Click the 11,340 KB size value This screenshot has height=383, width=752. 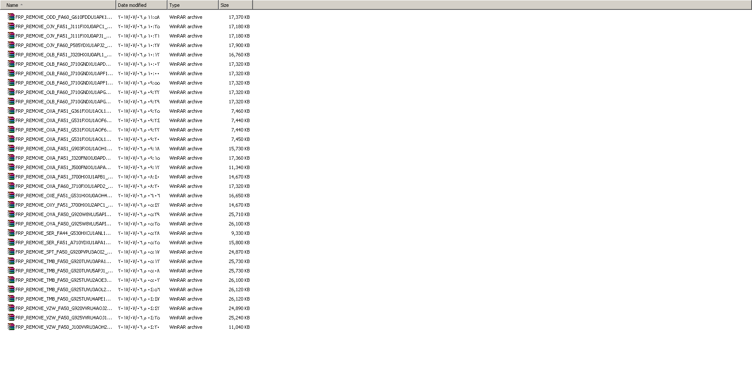[x=239, y=167]
